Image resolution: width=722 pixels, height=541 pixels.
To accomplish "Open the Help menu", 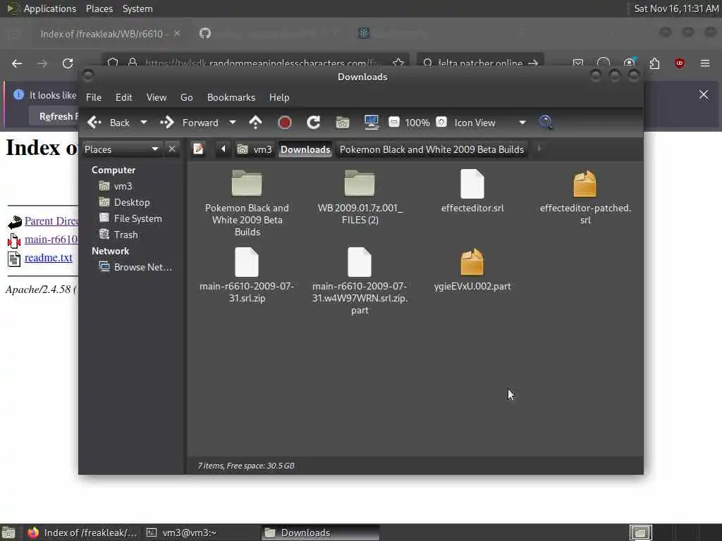I will tap(279, 97).
